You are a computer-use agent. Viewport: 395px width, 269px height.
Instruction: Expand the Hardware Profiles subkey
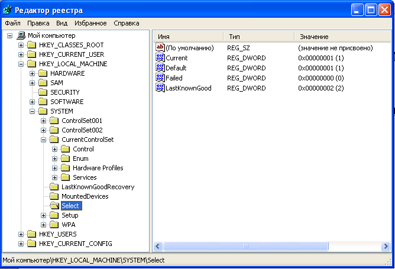54,168
